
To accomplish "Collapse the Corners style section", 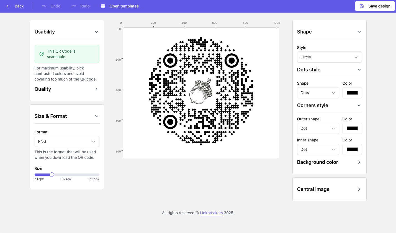I will (359, 105).
